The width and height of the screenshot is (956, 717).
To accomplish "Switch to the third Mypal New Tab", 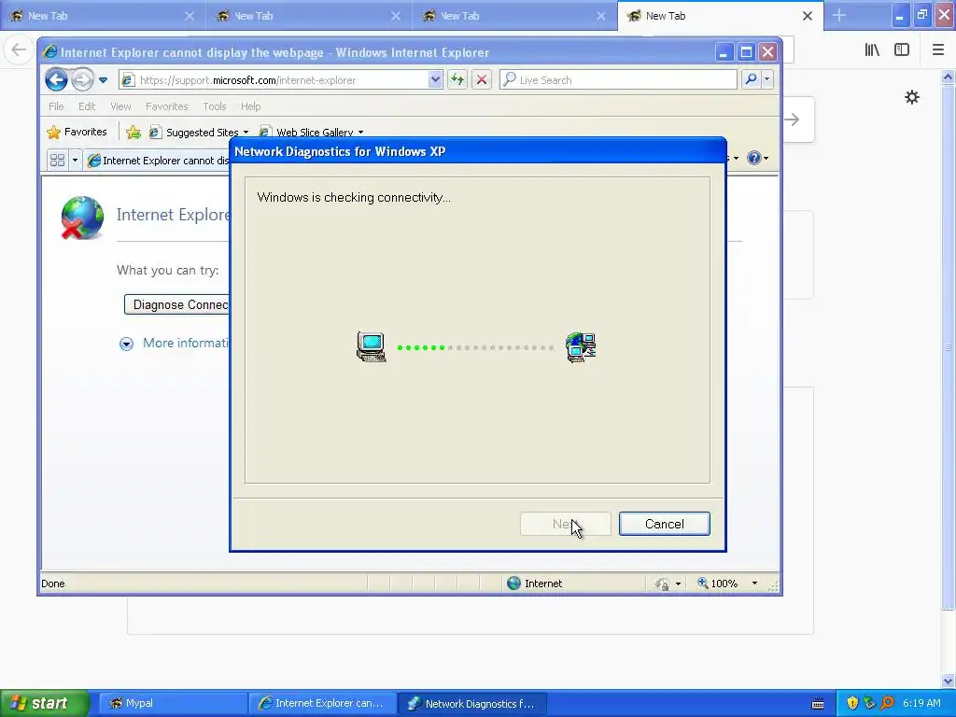I will 513,16.
